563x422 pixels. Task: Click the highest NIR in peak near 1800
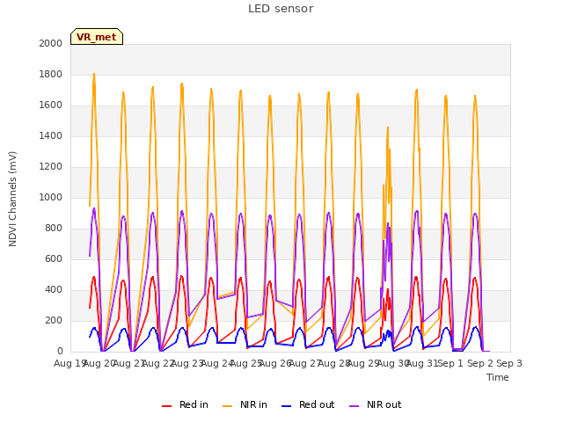tap(94, 74)
